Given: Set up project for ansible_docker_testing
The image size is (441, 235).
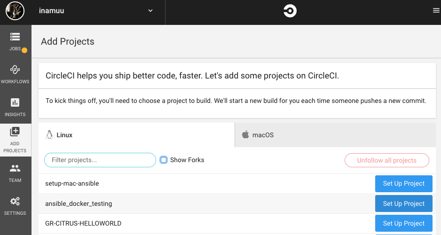Looking at the screenshot, I should pyautogui.click(x=403, y=204).
